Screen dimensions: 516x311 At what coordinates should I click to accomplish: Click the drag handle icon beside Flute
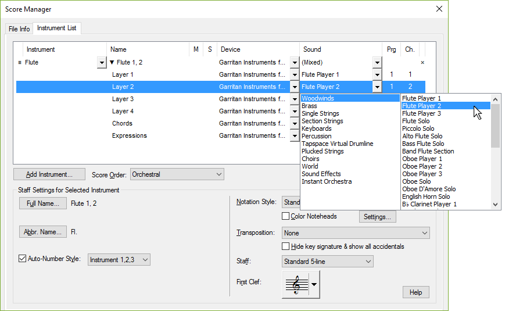[x=20, y=62]
